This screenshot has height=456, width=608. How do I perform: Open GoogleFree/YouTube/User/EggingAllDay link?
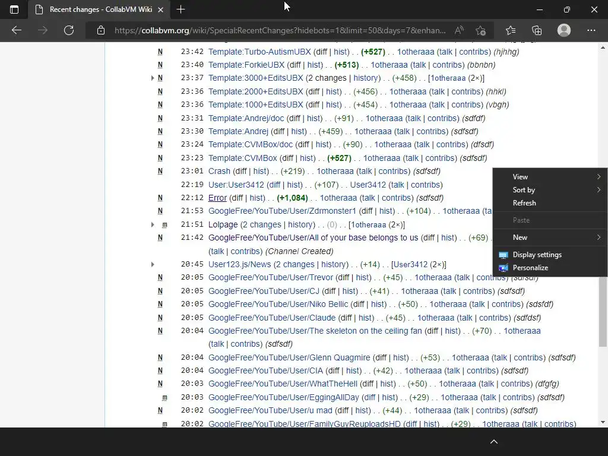click(x=284, y=398)
